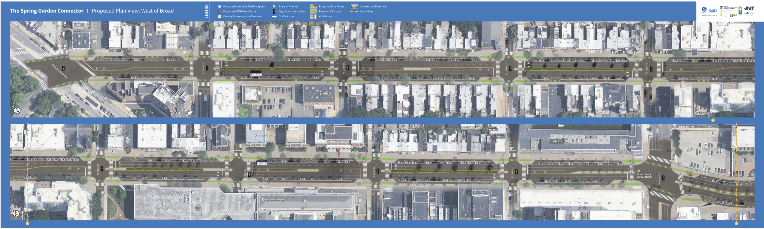Click the Proposed Accessible Parking Space legend icon
Screen dimensions: 764x229
(x=219, y=6)
